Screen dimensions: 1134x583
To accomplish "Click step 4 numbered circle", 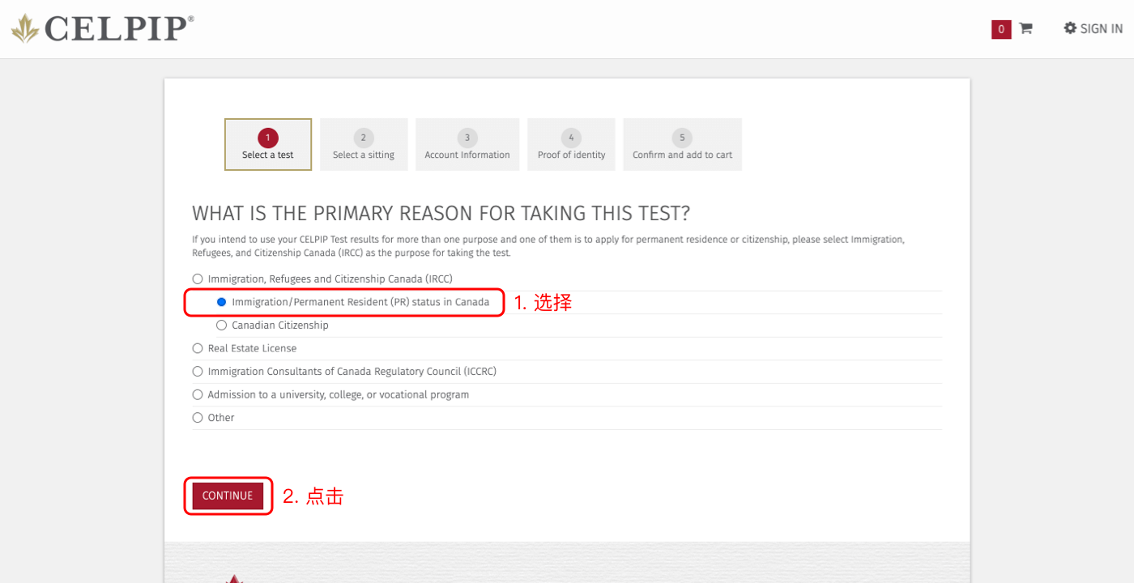I will (571, 138).
